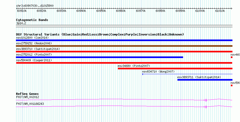Open the nsv834710 (Wong2007) label

coord(158,71)
